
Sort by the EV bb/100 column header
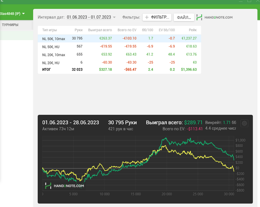pyautogui.click(x=167, y=30)
